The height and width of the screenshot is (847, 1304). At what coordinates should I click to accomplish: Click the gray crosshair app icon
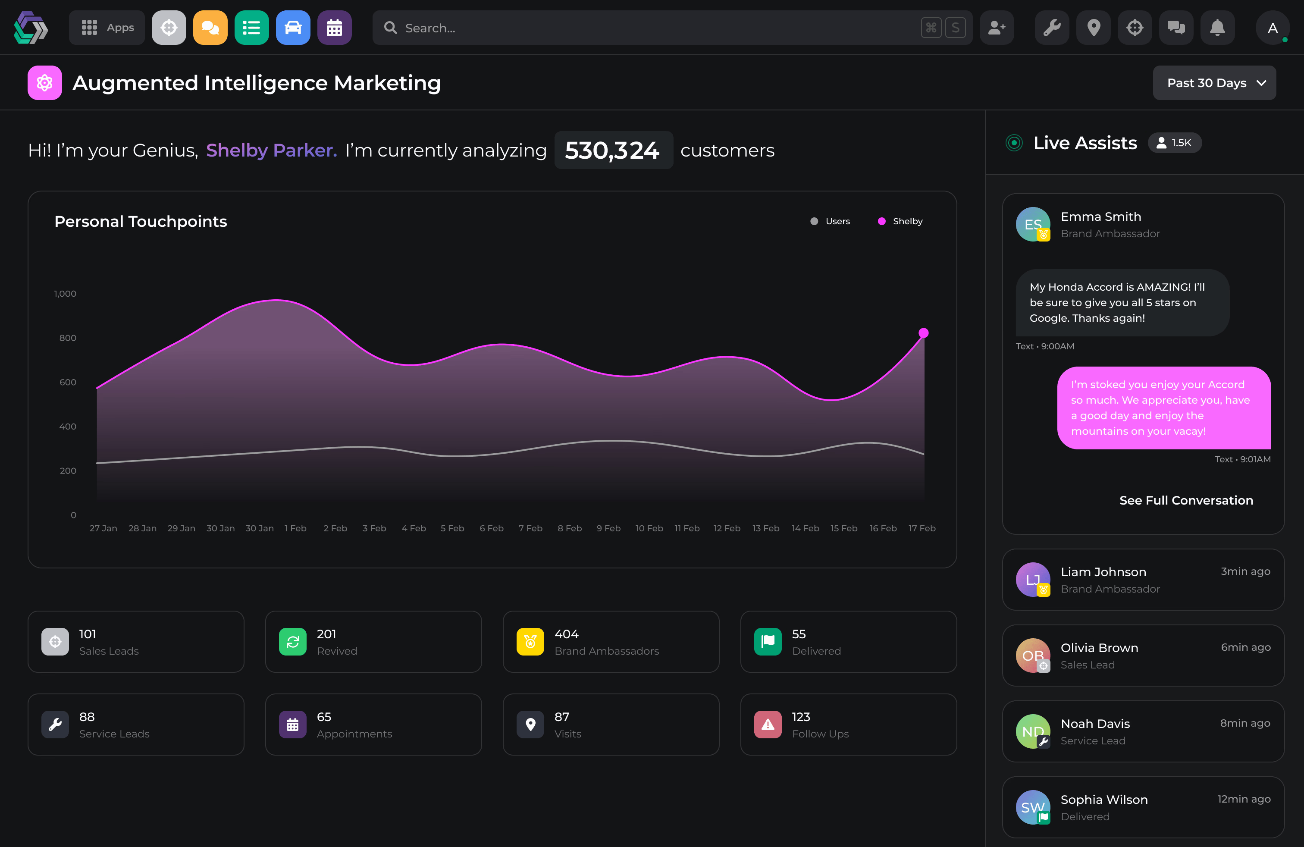(169, 28)
